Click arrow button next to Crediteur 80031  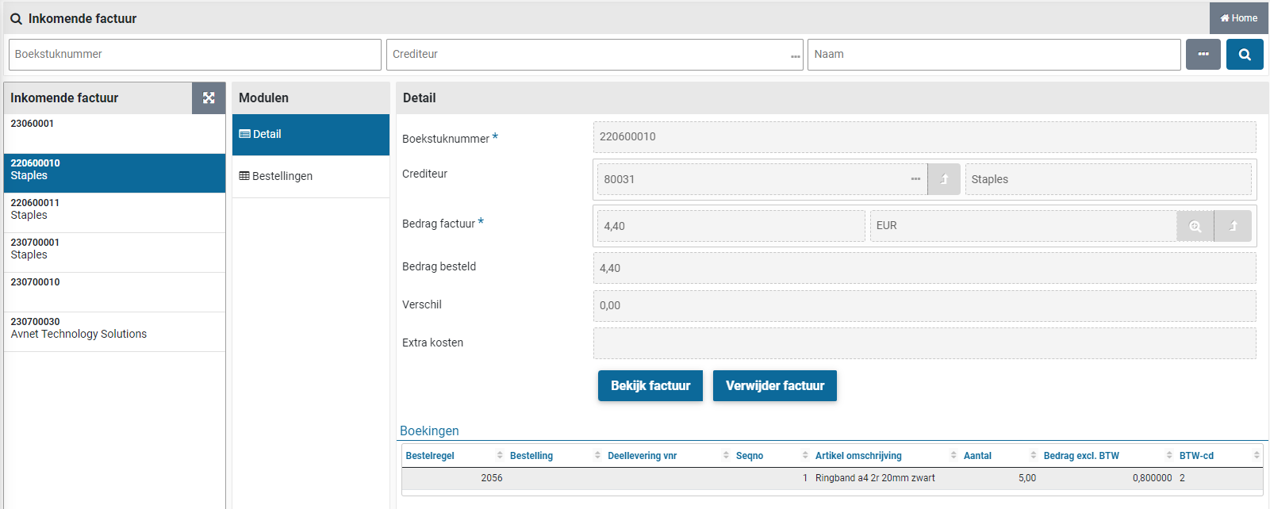pyautogui.click(x=944, y=179)
